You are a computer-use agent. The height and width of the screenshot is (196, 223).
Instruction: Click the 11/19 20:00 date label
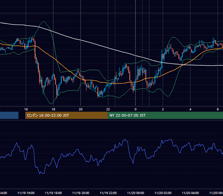tap(81, 193)
